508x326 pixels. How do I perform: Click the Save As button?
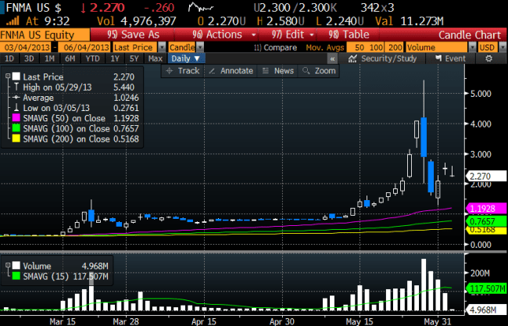coord(134,34)
